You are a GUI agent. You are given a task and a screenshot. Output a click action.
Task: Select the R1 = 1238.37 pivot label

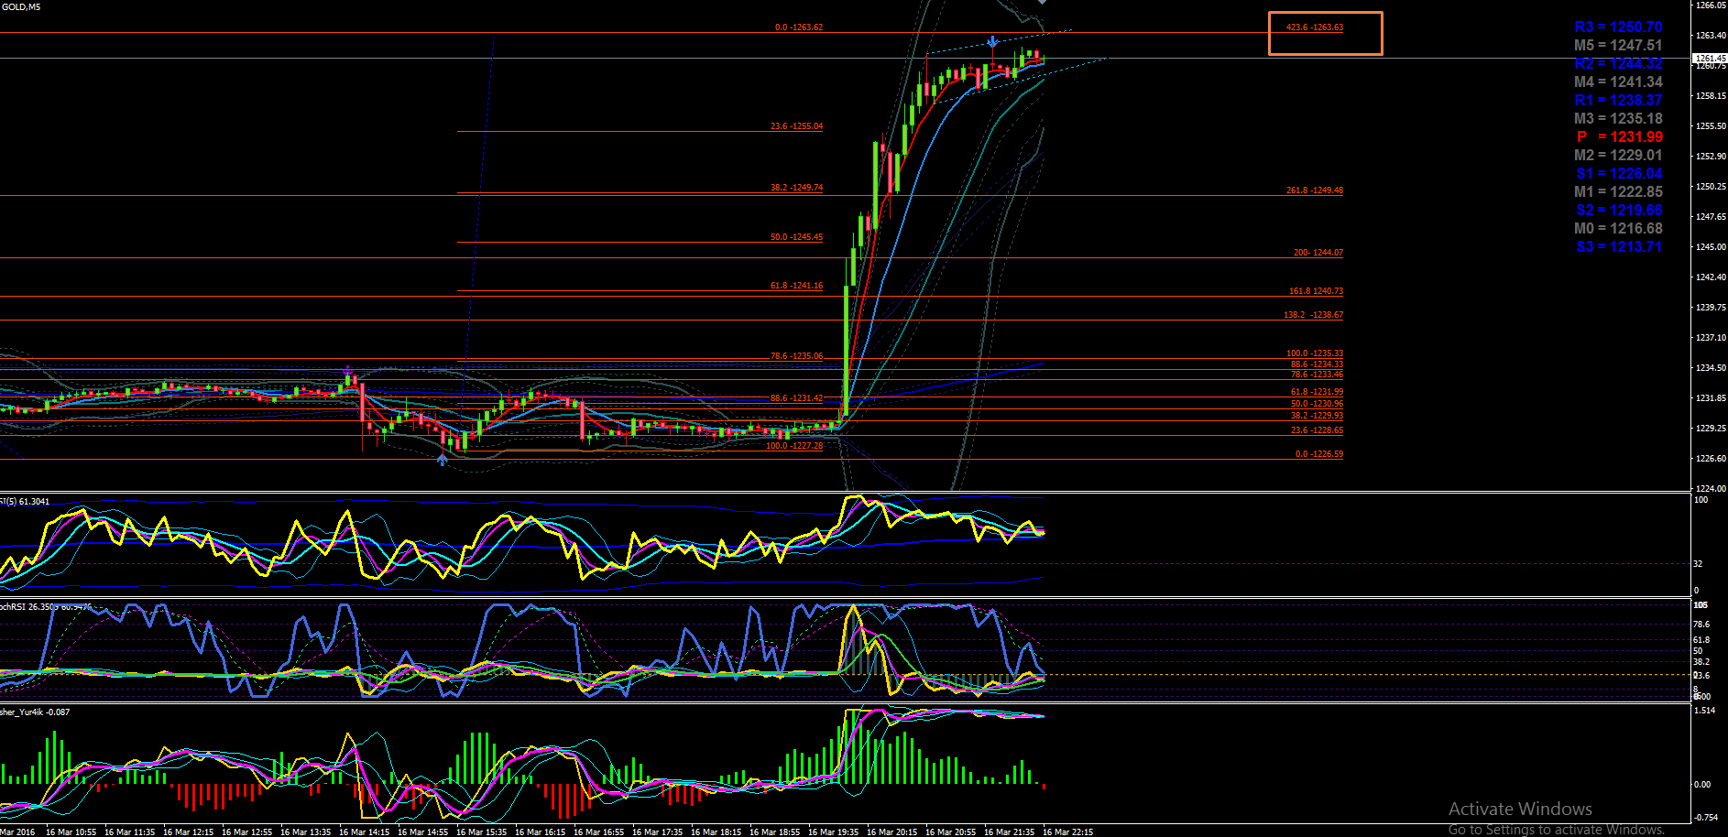click(x=1618, y=101)
